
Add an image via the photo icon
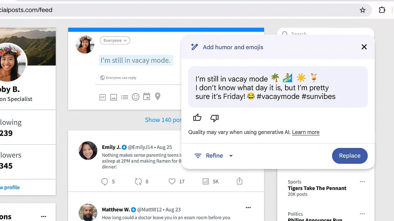pyautogui.click(x=113, y=97)
